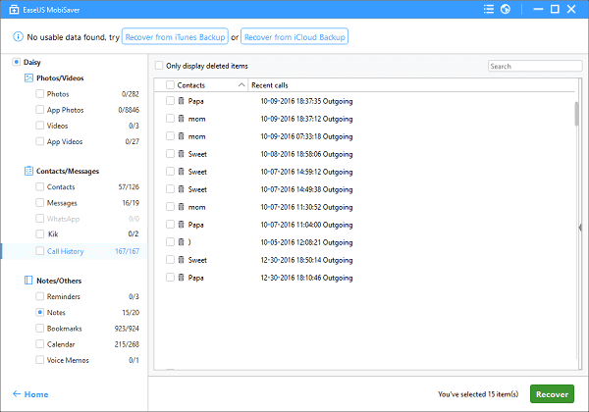This screenshot has height=412, width=589.
Task: Click the vertical scrollbar of call list
Action: pyautogui.click(x=575, y=113)
